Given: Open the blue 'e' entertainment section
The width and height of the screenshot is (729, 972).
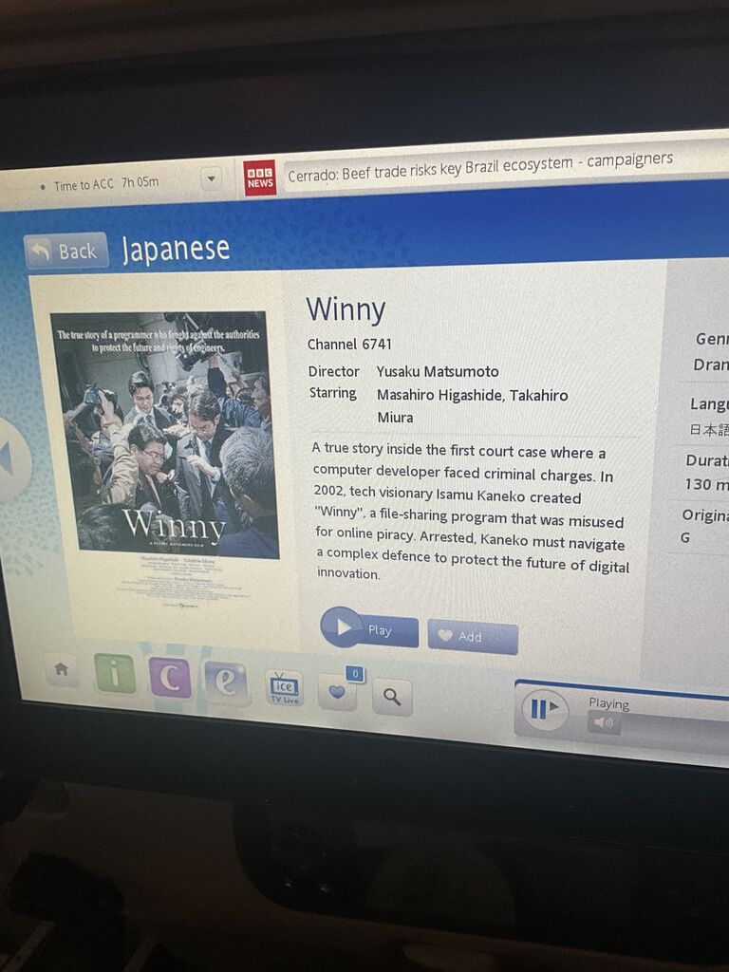Looking at the screenshot, I should coord(226,683).
